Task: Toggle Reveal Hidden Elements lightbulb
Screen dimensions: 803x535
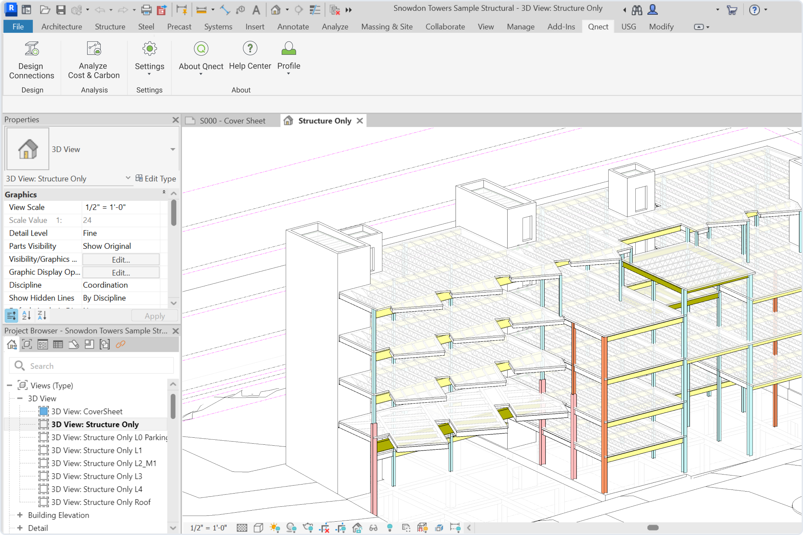Action: 389,528
